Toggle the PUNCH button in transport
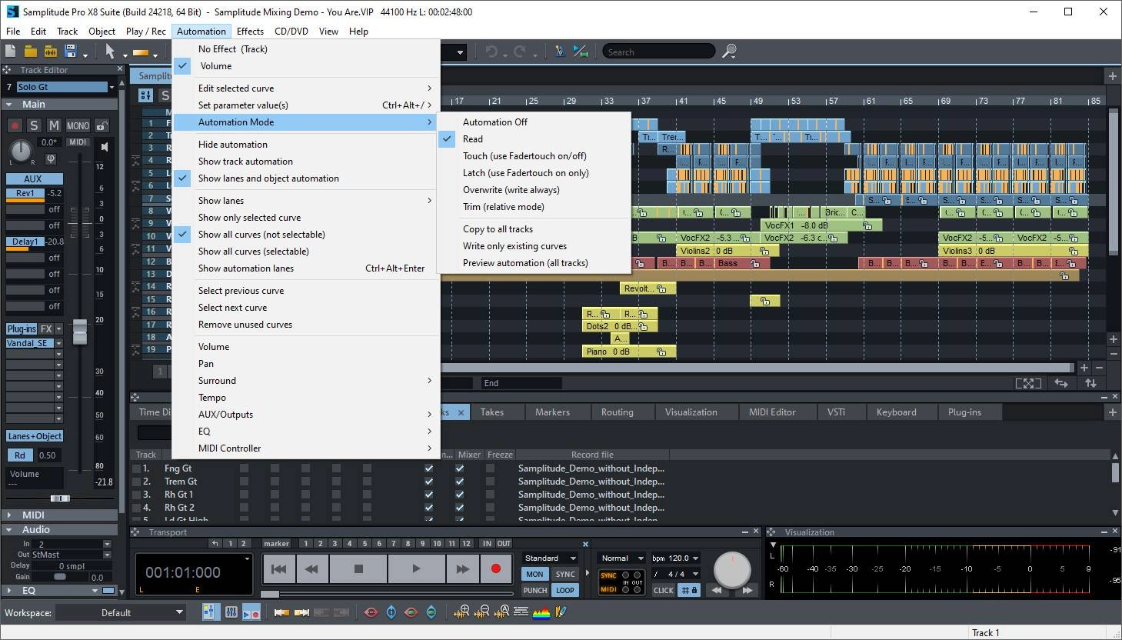 pos(535,590)
